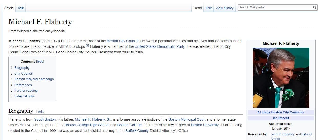The height and width of the screenshot is (140, 318).
Task: Follow the United States Democratic Party link
Action: coord(160,46)
